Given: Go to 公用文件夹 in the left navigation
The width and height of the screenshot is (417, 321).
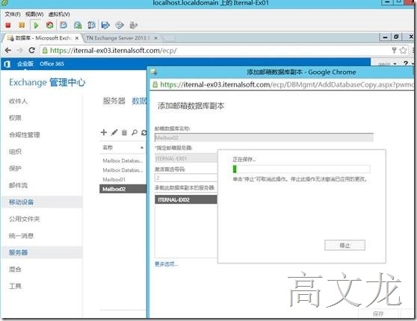Looking at the screenshot, I should [25, 219].
